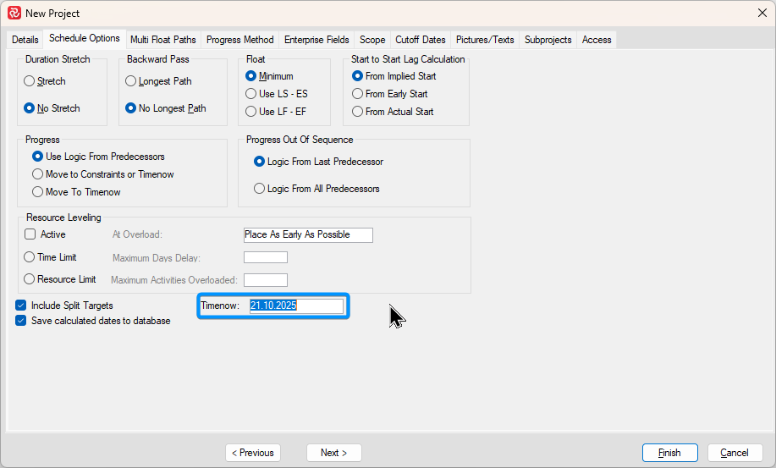The height and width of the screenshot is (468, 776).
Task: Select Use LS - ES float option
Action: click(x=251, y=94)
